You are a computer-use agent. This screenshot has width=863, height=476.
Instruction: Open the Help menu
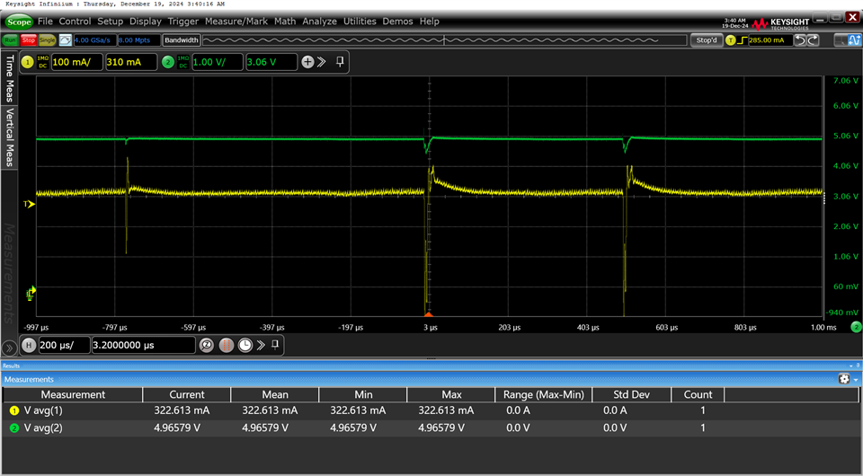pos(430,22)
